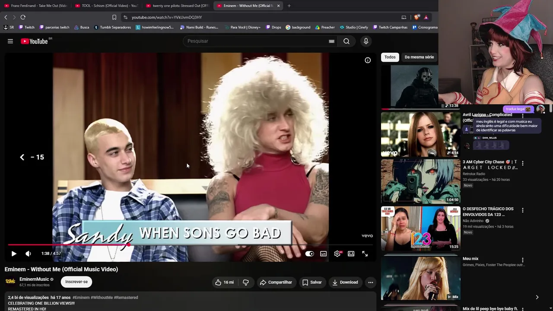Toggle subtitles in the video player
This screenshot has width=553, height=311.
(323, 254)
